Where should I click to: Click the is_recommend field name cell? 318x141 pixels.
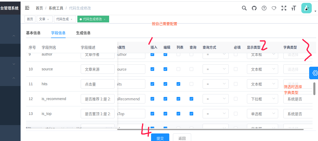point(54,99)
